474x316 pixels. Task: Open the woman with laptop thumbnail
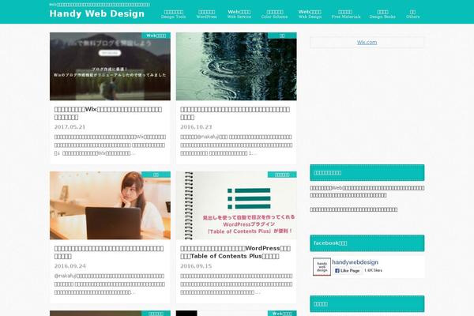pos(110,205)
